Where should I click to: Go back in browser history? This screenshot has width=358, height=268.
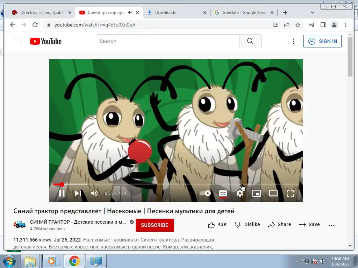tap(13, 25)
